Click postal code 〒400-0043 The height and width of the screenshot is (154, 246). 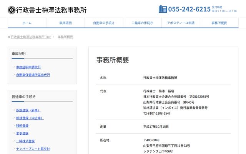[x=151, y=140]
